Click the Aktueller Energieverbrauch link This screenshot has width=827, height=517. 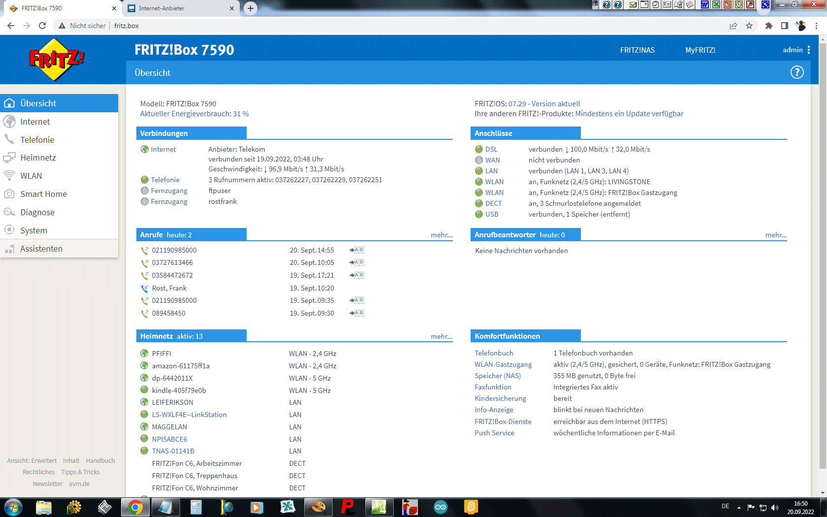click(x=194, y=114)
